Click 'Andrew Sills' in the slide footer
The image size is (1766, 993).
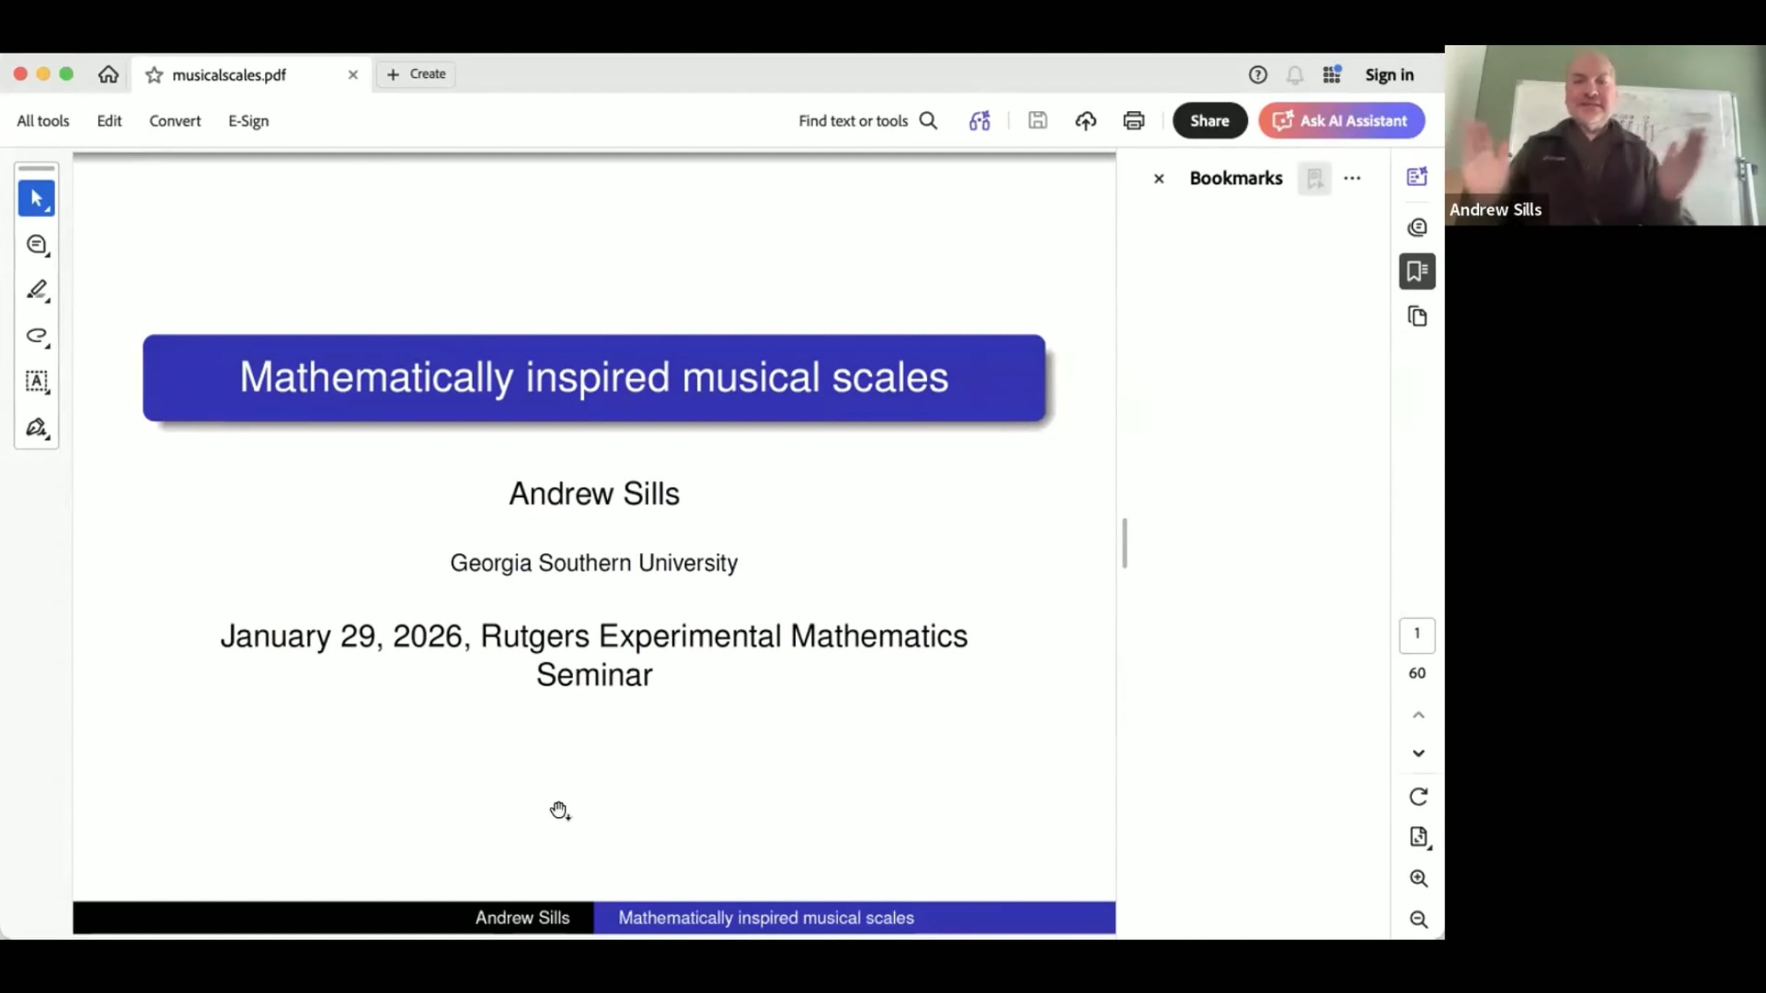click(x=522, y=918)
